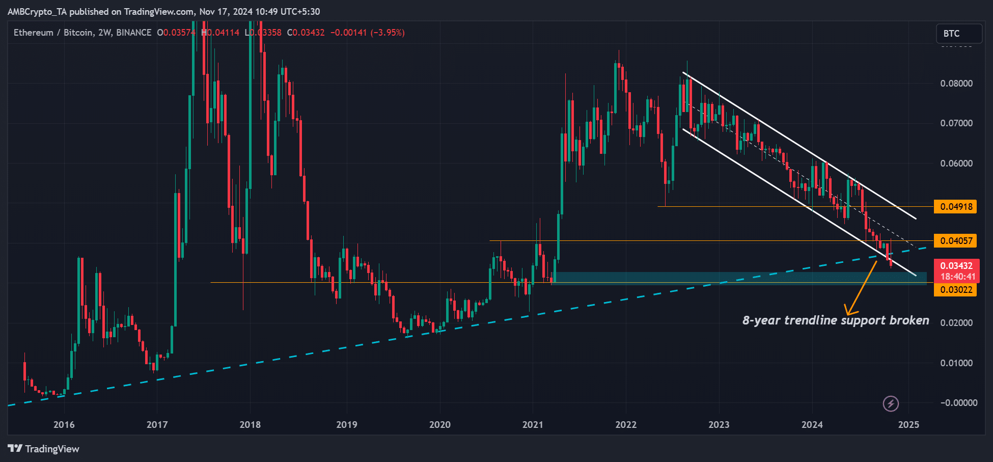Image resolution: width=993 pixels, height=462 pixels.
Task: Click the 0.02000 price axis label
Action: click(956, 323)
